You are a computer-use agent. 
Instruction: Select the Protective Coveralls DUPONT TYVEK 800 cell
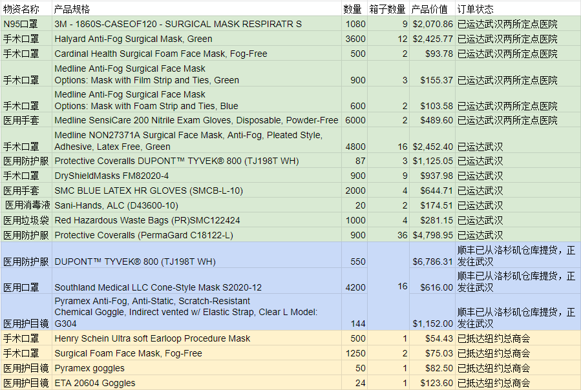click(x=196, y=161)
